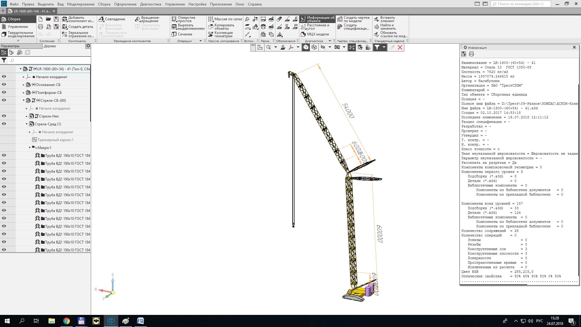This screenshot has height=327, width=581.
Task: Hide the Основание-СБ component via eye icon
Action: (x=4, y=84)
